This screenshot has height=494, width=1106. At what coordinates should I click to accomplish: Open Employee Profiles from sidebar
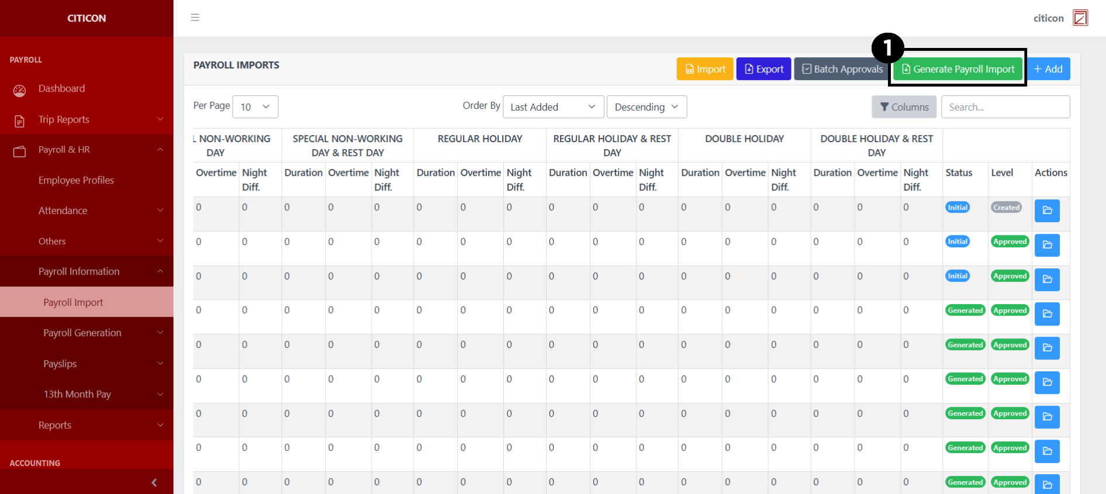pos(76,180)
